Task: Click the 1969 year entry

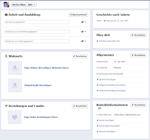Action: click(x=99, y=21)
